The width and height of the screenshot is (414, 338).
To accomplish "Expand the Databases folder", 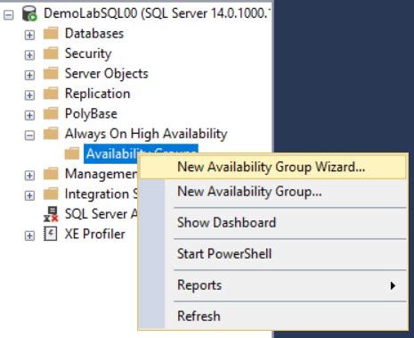I will point(29,35).
